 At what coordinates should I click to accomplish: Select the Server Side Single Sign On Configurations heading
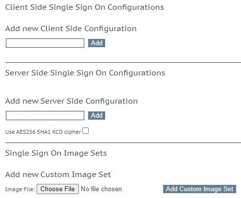tap(85, 73)
